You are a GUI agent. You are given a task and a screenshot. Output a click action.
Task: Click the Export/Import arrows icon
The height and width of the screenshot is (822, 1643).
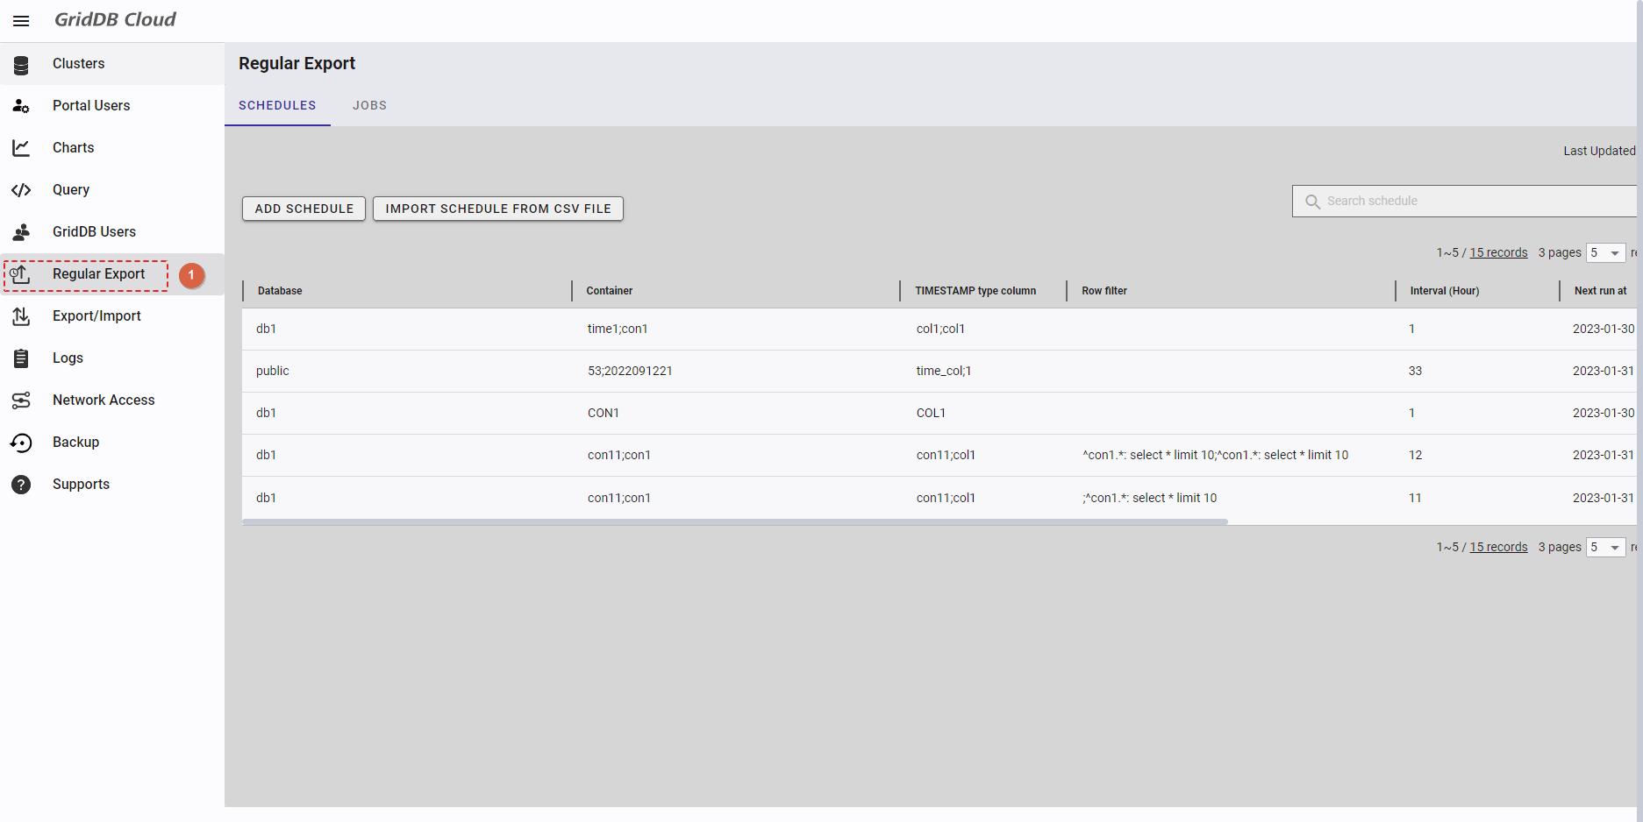pos(21,316)
